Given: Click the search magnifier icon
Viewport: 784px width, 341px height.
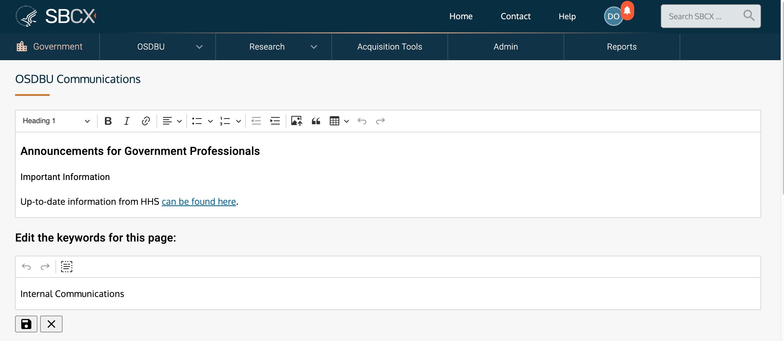Looking at the screenshot, I should click(x=749, y=16).
